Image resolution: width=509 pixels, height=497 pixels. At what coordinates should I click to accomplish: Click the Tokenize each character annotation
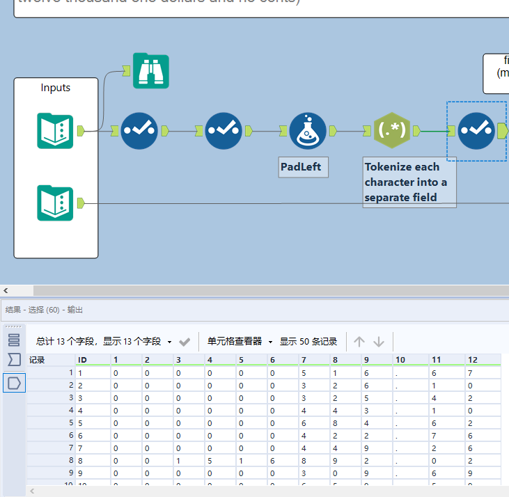409,182
